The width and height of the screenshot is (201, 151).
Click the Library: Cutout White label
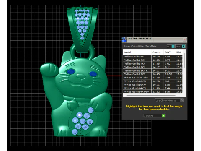(x=140, y=46)
